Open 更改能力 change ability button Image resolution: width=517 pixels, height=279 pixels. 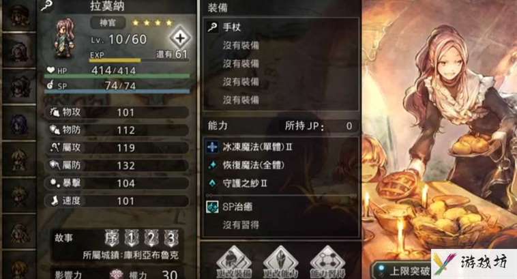tap(280, 263)
